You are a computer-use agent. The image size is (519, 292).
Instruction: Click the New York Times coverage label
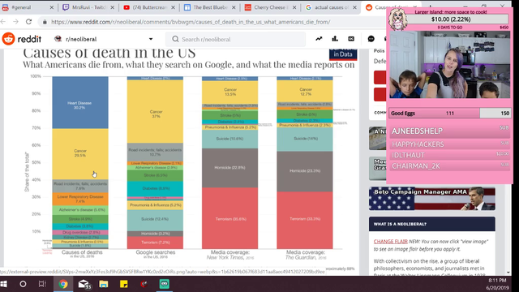point(230,255)
